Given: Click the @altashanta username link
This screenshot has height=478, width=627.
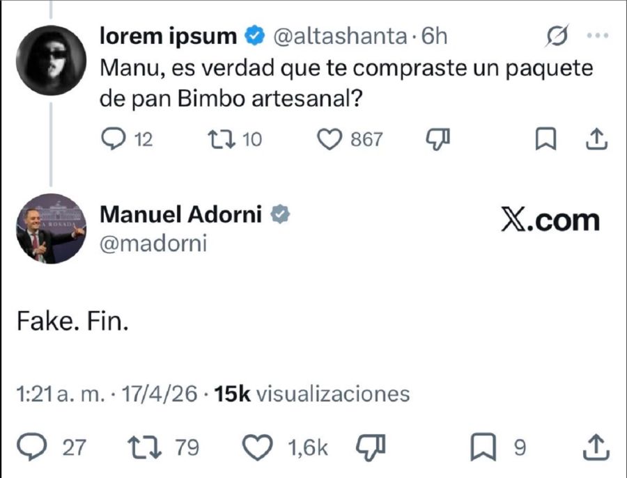Looking at the screenshot, I should [338, 33].
